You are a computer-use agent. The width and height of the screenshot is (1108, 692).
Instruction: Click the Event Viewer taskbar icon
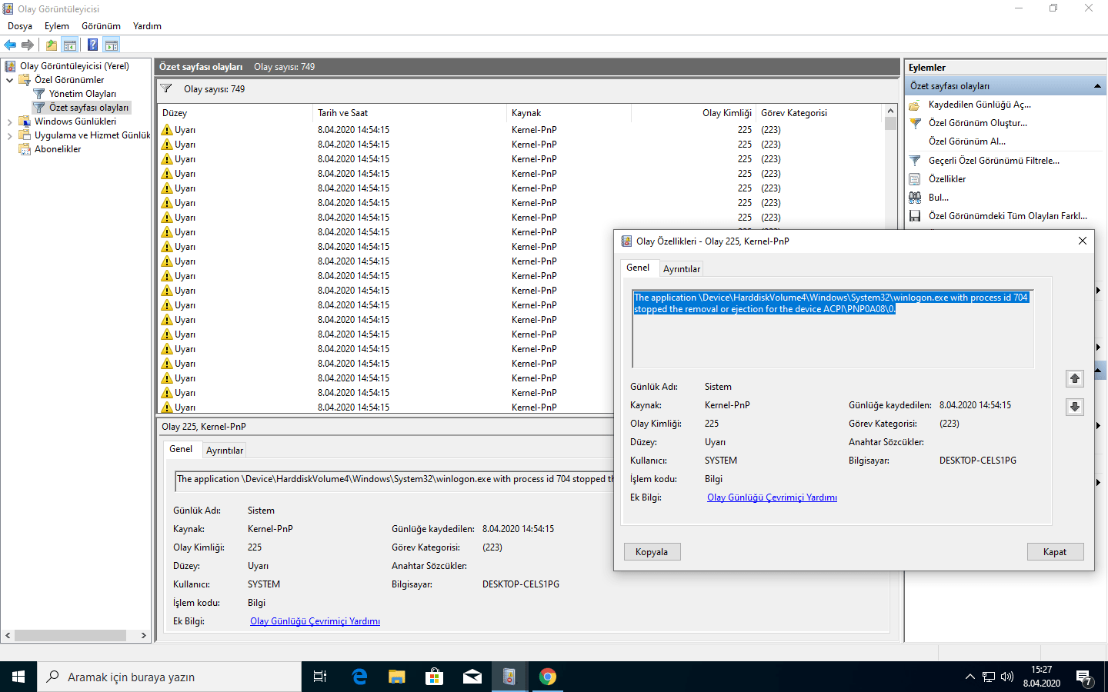pos(509,677)
